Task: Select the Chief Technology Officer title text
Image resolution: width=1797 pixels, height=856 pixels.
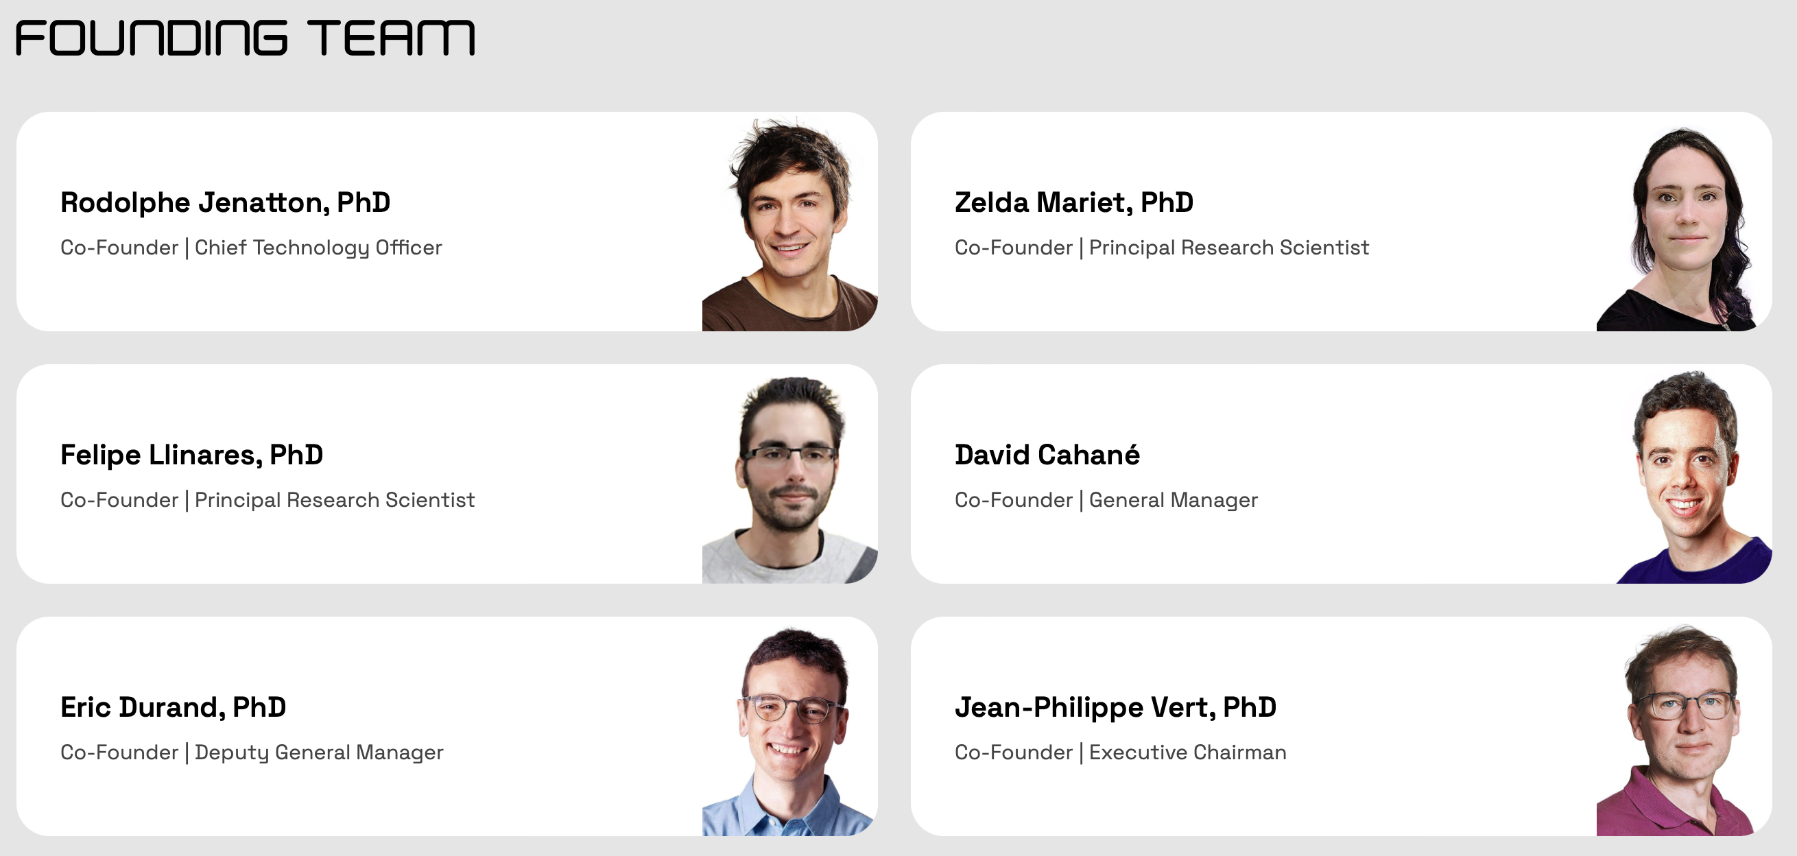Action: click(318, 248)
